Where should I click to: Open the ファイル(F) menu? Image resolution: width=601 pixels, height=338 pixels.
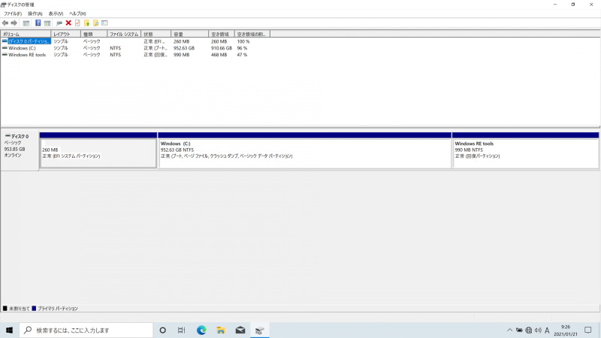tap(13, 14)
